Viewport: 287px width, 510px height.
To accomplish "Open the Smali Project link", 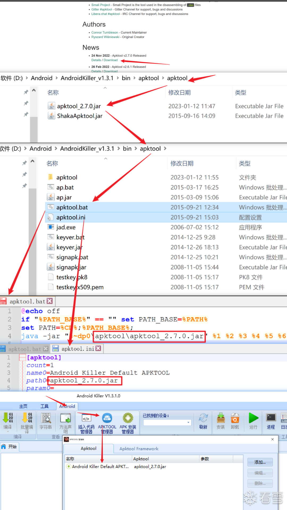I will (101, 5).
